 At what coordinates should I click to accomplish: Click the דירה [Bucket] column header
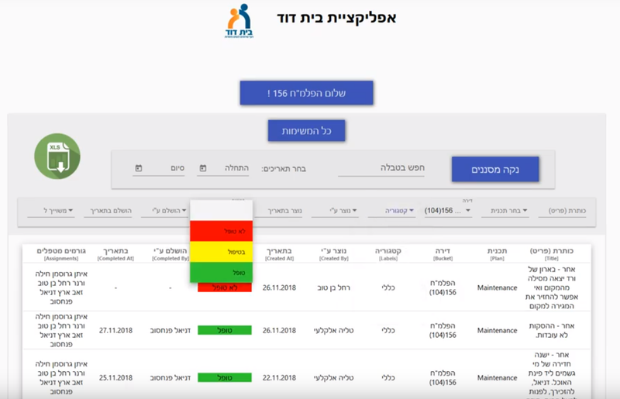[443, 254]
